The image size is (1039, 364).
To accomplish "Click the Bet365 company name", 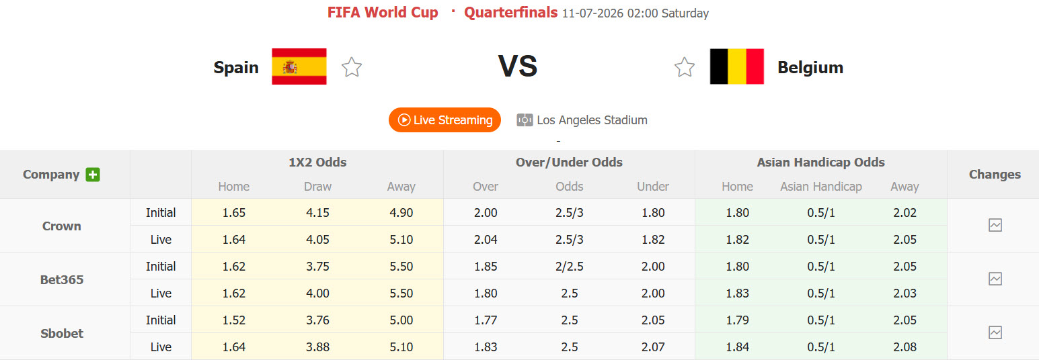I will (x=62, y=280).
